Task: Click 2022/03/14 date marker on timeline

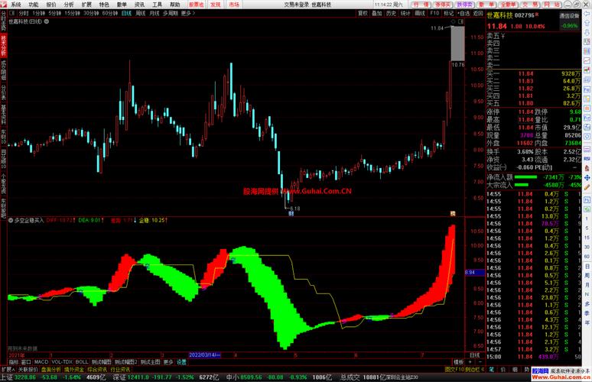Action: [204, 355]
